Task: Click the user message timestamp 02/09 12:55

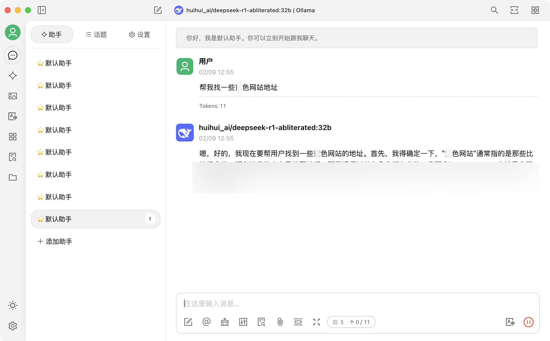Action: (216, 72)
